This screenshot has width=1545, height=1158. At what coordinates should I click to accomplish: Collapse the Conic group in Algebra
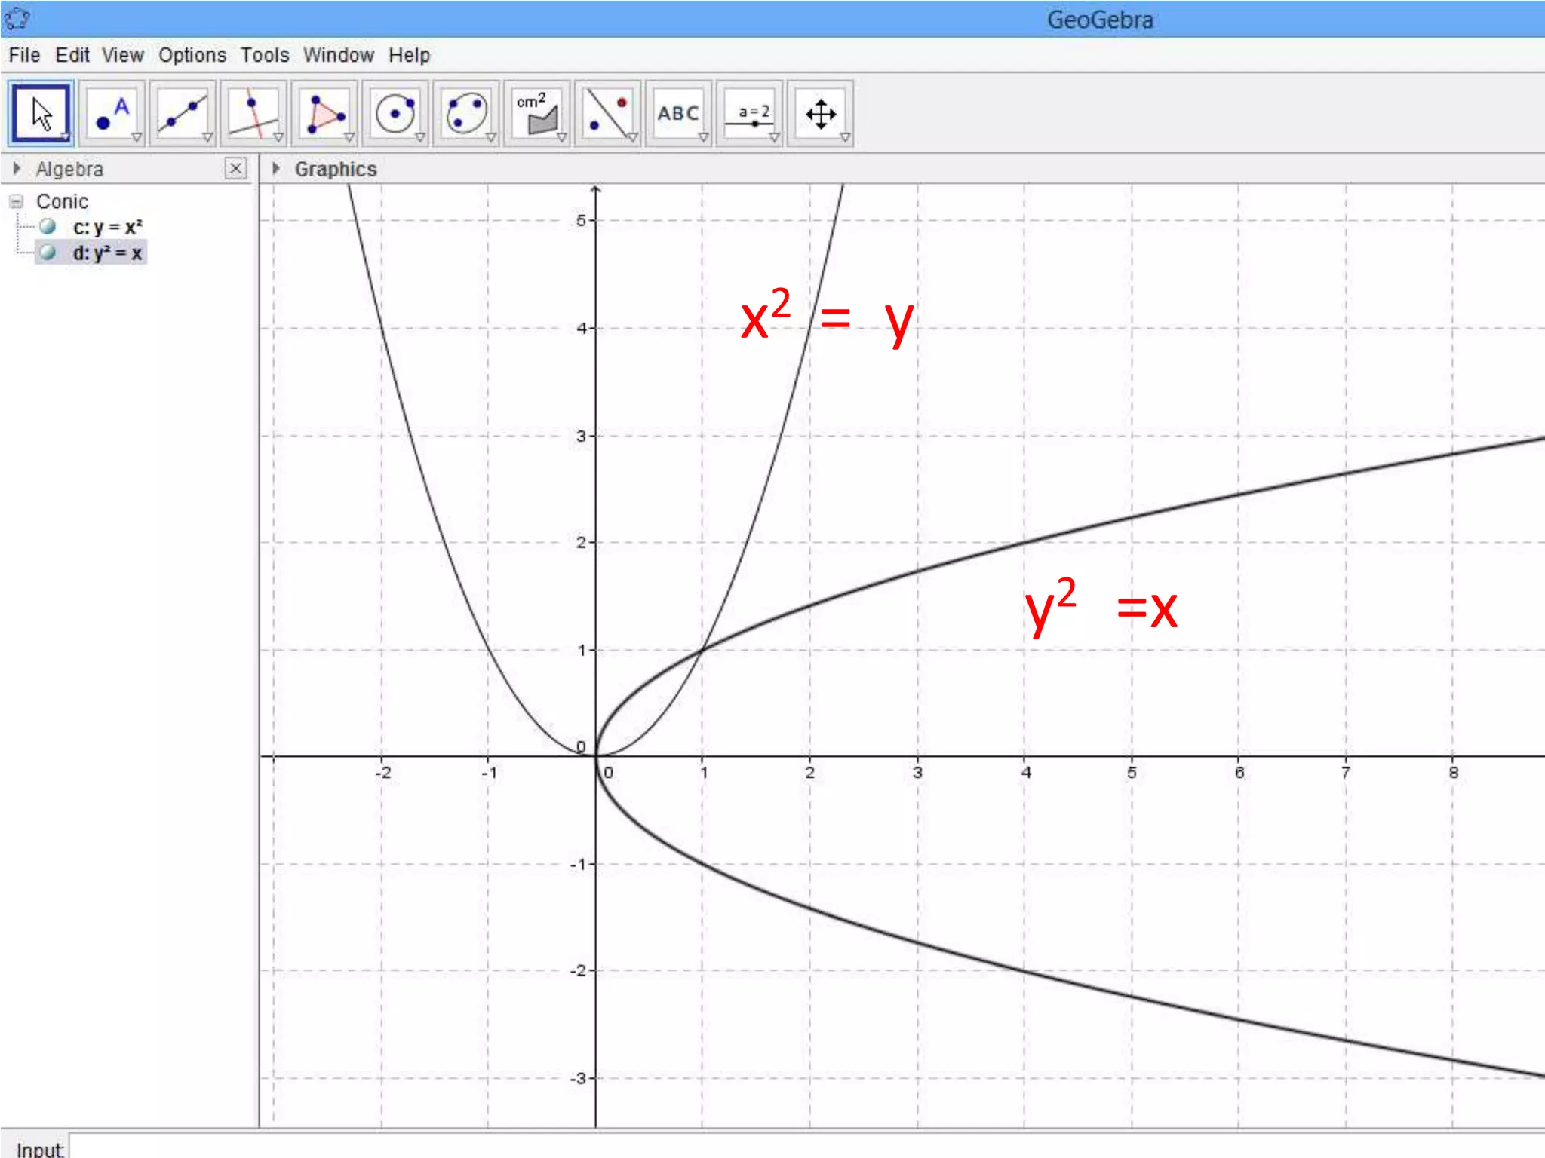(17, 201)
